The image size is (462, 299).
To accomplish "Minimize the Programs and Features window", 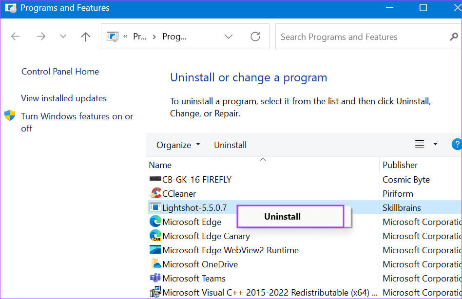I will [389, 8].
